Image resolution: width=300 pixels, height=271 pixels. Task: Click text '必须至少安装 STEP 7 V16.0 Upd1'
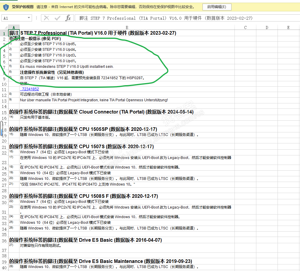point(48,61)
